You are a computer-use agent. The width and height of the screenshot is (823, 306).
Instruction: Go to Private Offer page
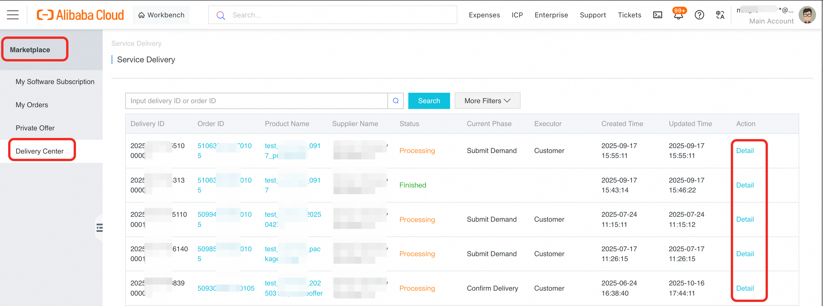(35, 128)
